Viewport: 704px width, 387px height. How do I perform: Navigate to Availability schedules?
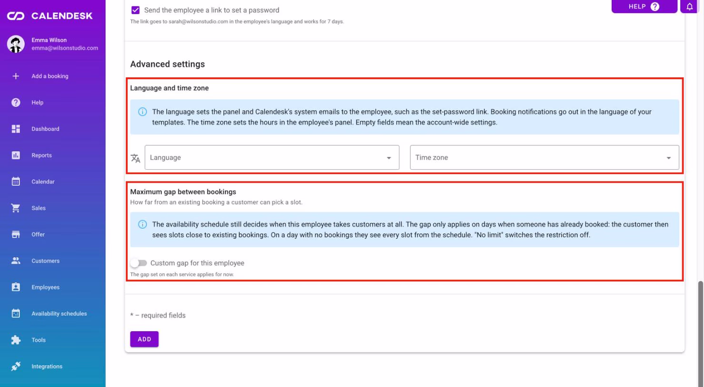coord(59,314)
